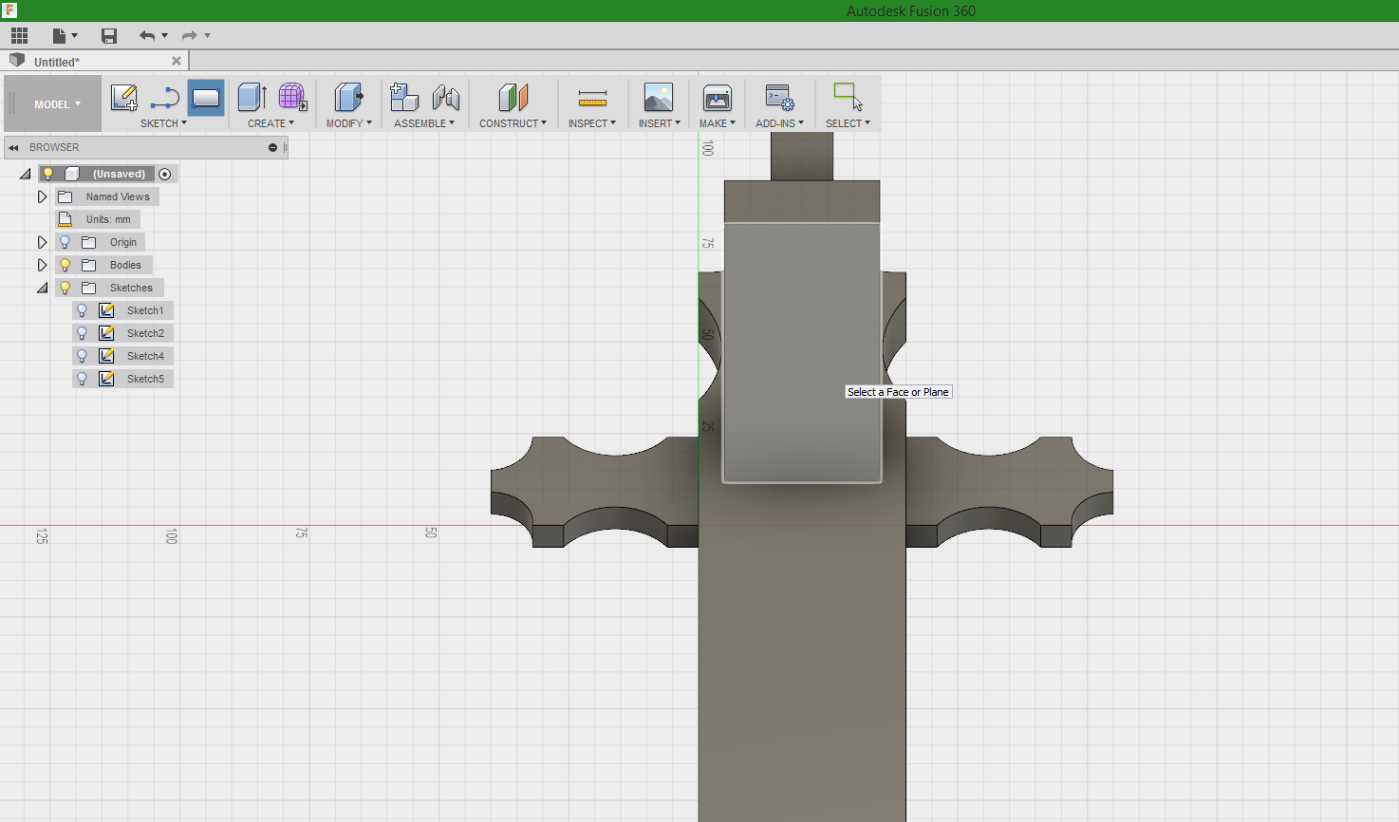Select the Create Form tool
Viewport: 1399px width, 822px height.
coord(292,97)
